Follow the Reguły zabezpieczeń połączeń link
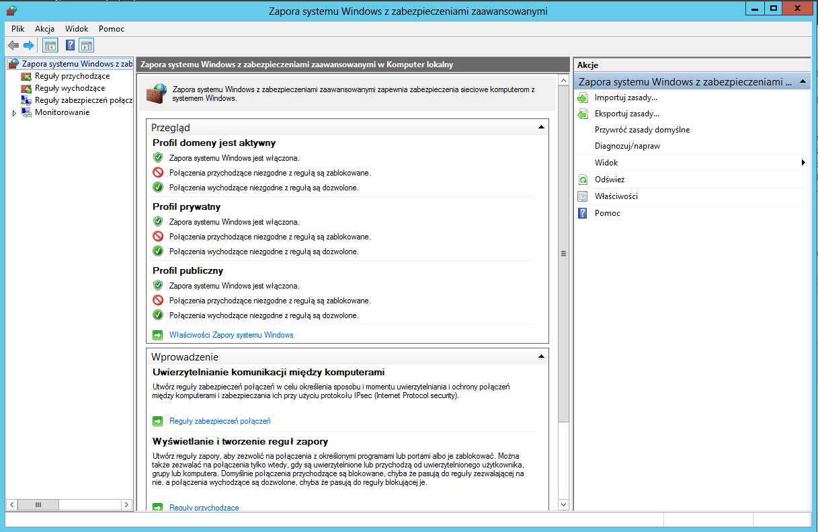 [220, 421]
